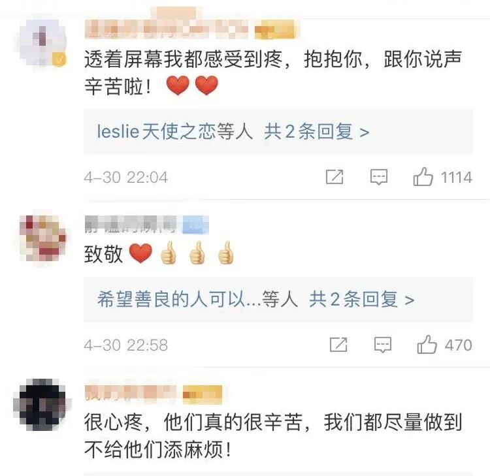Expand replies from 希望善良的人可以...等人

click(x=278, y=299)
